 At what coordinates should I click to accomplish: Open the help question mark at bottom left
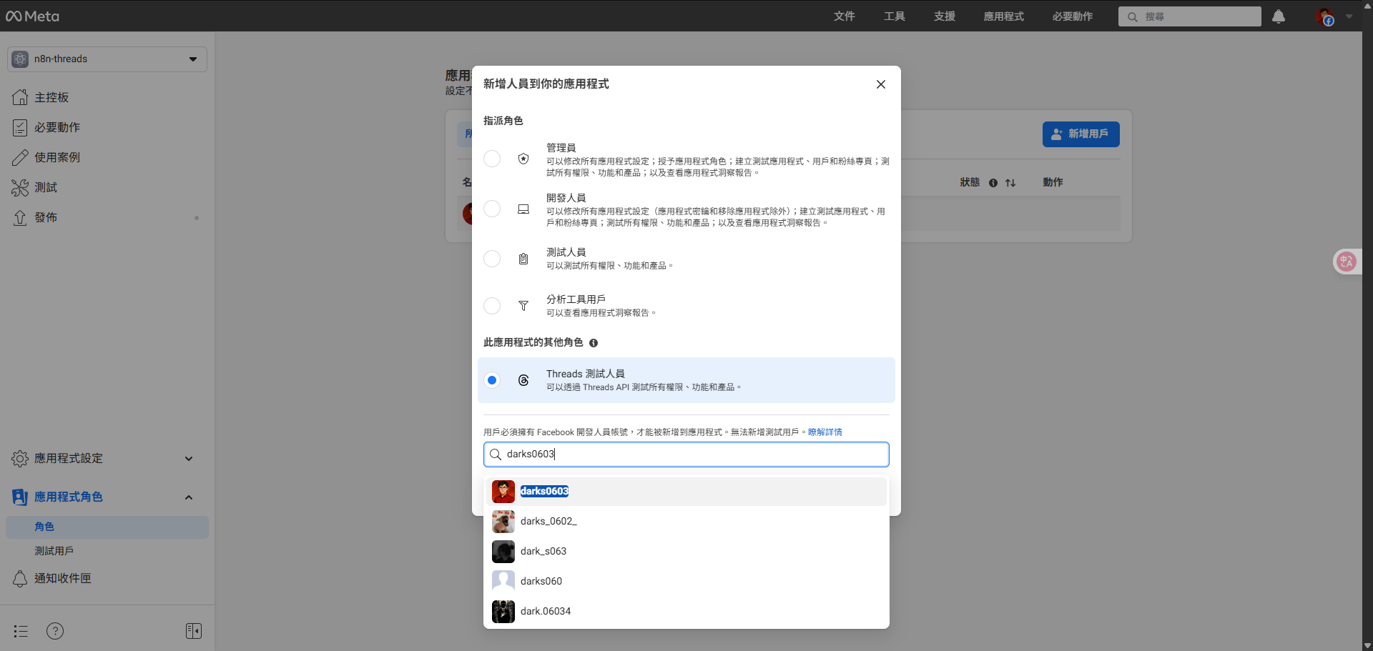pyautogui.click(x=54, y=631)
